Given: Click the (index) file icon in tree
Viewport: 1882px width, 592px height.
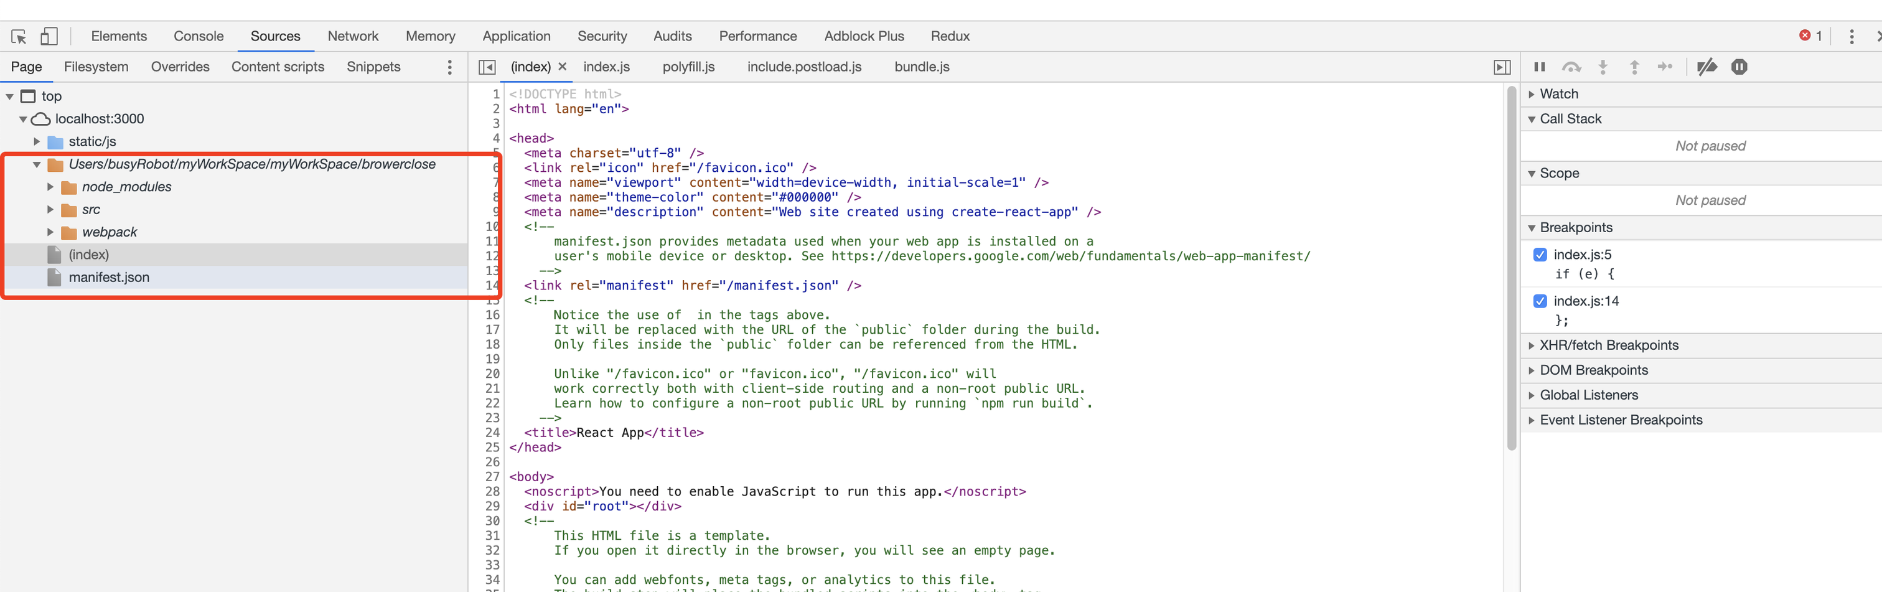Looking at the screenshot, I should point(54,255).
